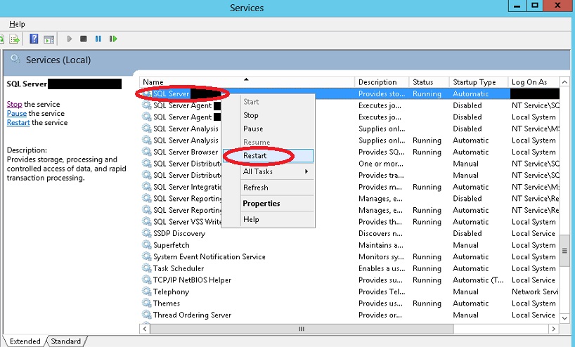Click the Pause Service toolbar icon
This screenshot has height=347, width=575.
tap(98, 39)
